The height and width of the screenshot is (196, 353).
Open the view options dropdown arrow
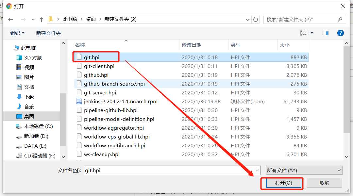point(312,33)
